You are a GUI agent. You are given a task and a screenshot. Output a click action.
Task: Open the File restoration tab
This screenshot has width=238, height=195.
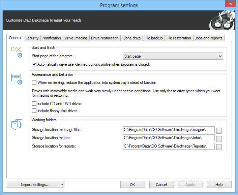179,38
